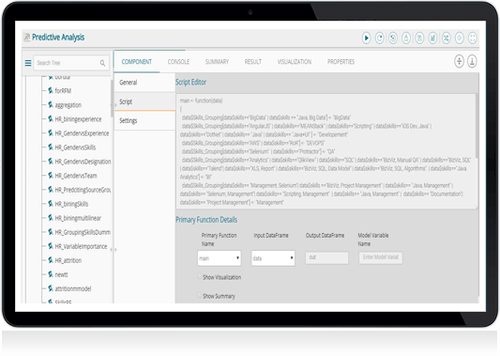The image size is (500, 356).
Task: Open the Primary Function Name dropdown
Action: (220, 258)
